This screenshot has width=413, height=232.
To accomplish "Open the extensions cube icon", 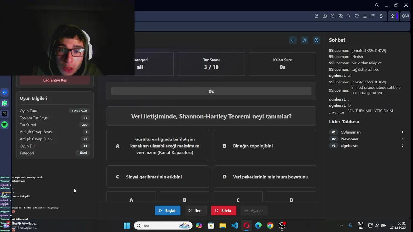I will pyautogui.click(x=392, y=16).
